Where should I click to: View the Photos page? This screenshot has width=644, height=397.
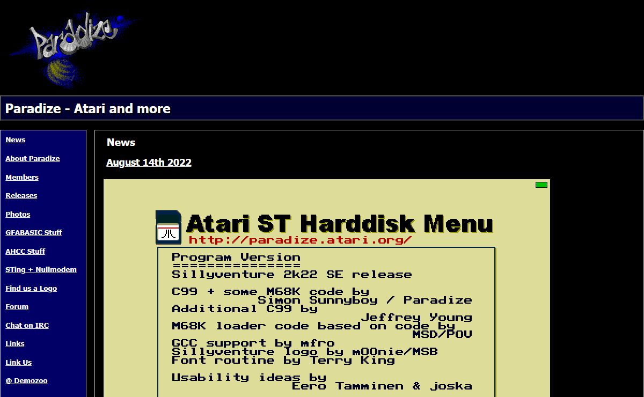point(18,215)
